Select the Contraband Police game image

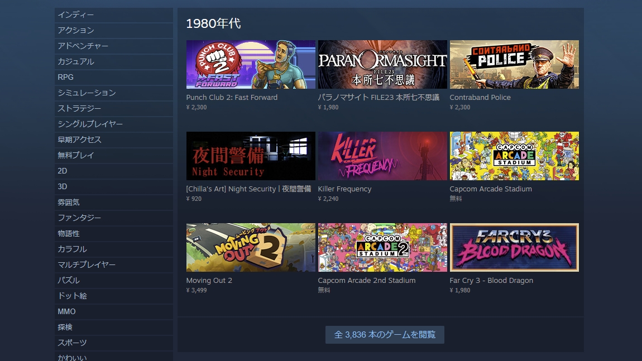pos(514,64)
